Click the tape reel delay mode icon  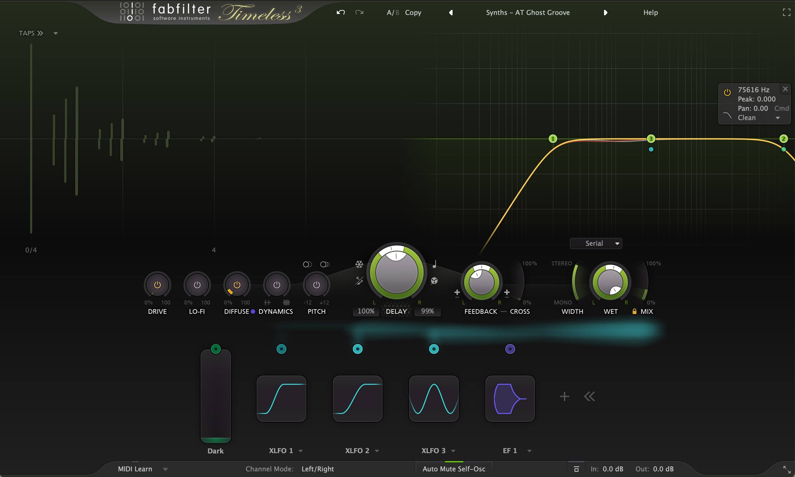(x=434, y=281)
